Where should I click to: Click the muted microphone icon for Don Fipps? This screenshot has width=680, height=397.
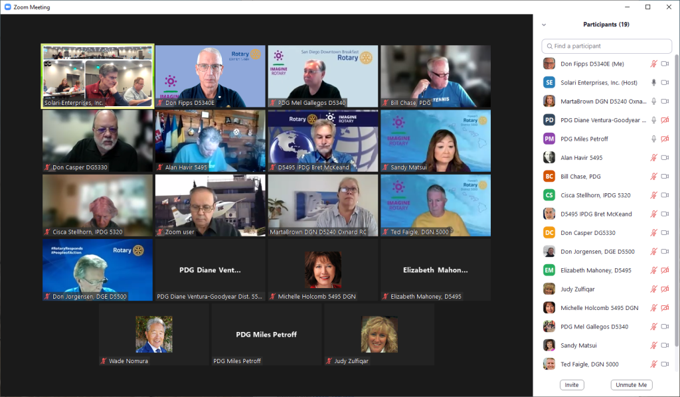pos(653,64)
